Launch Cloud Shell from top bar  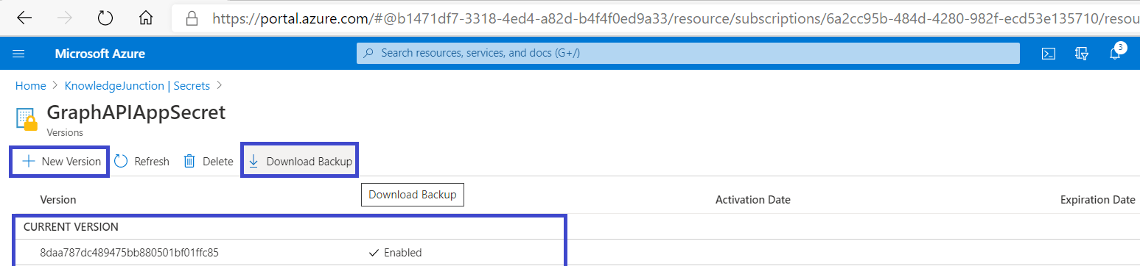pyautogui.click(x=1048, y=54)
